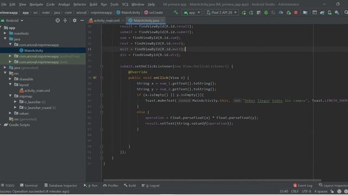
Task: Expand the ic_launcher_round node
Action: click(x=15, y=107)
